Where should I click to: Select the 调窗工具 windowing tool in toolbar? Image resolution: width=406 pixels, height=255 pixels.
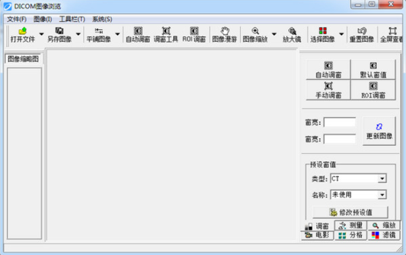tap(166, 34)
